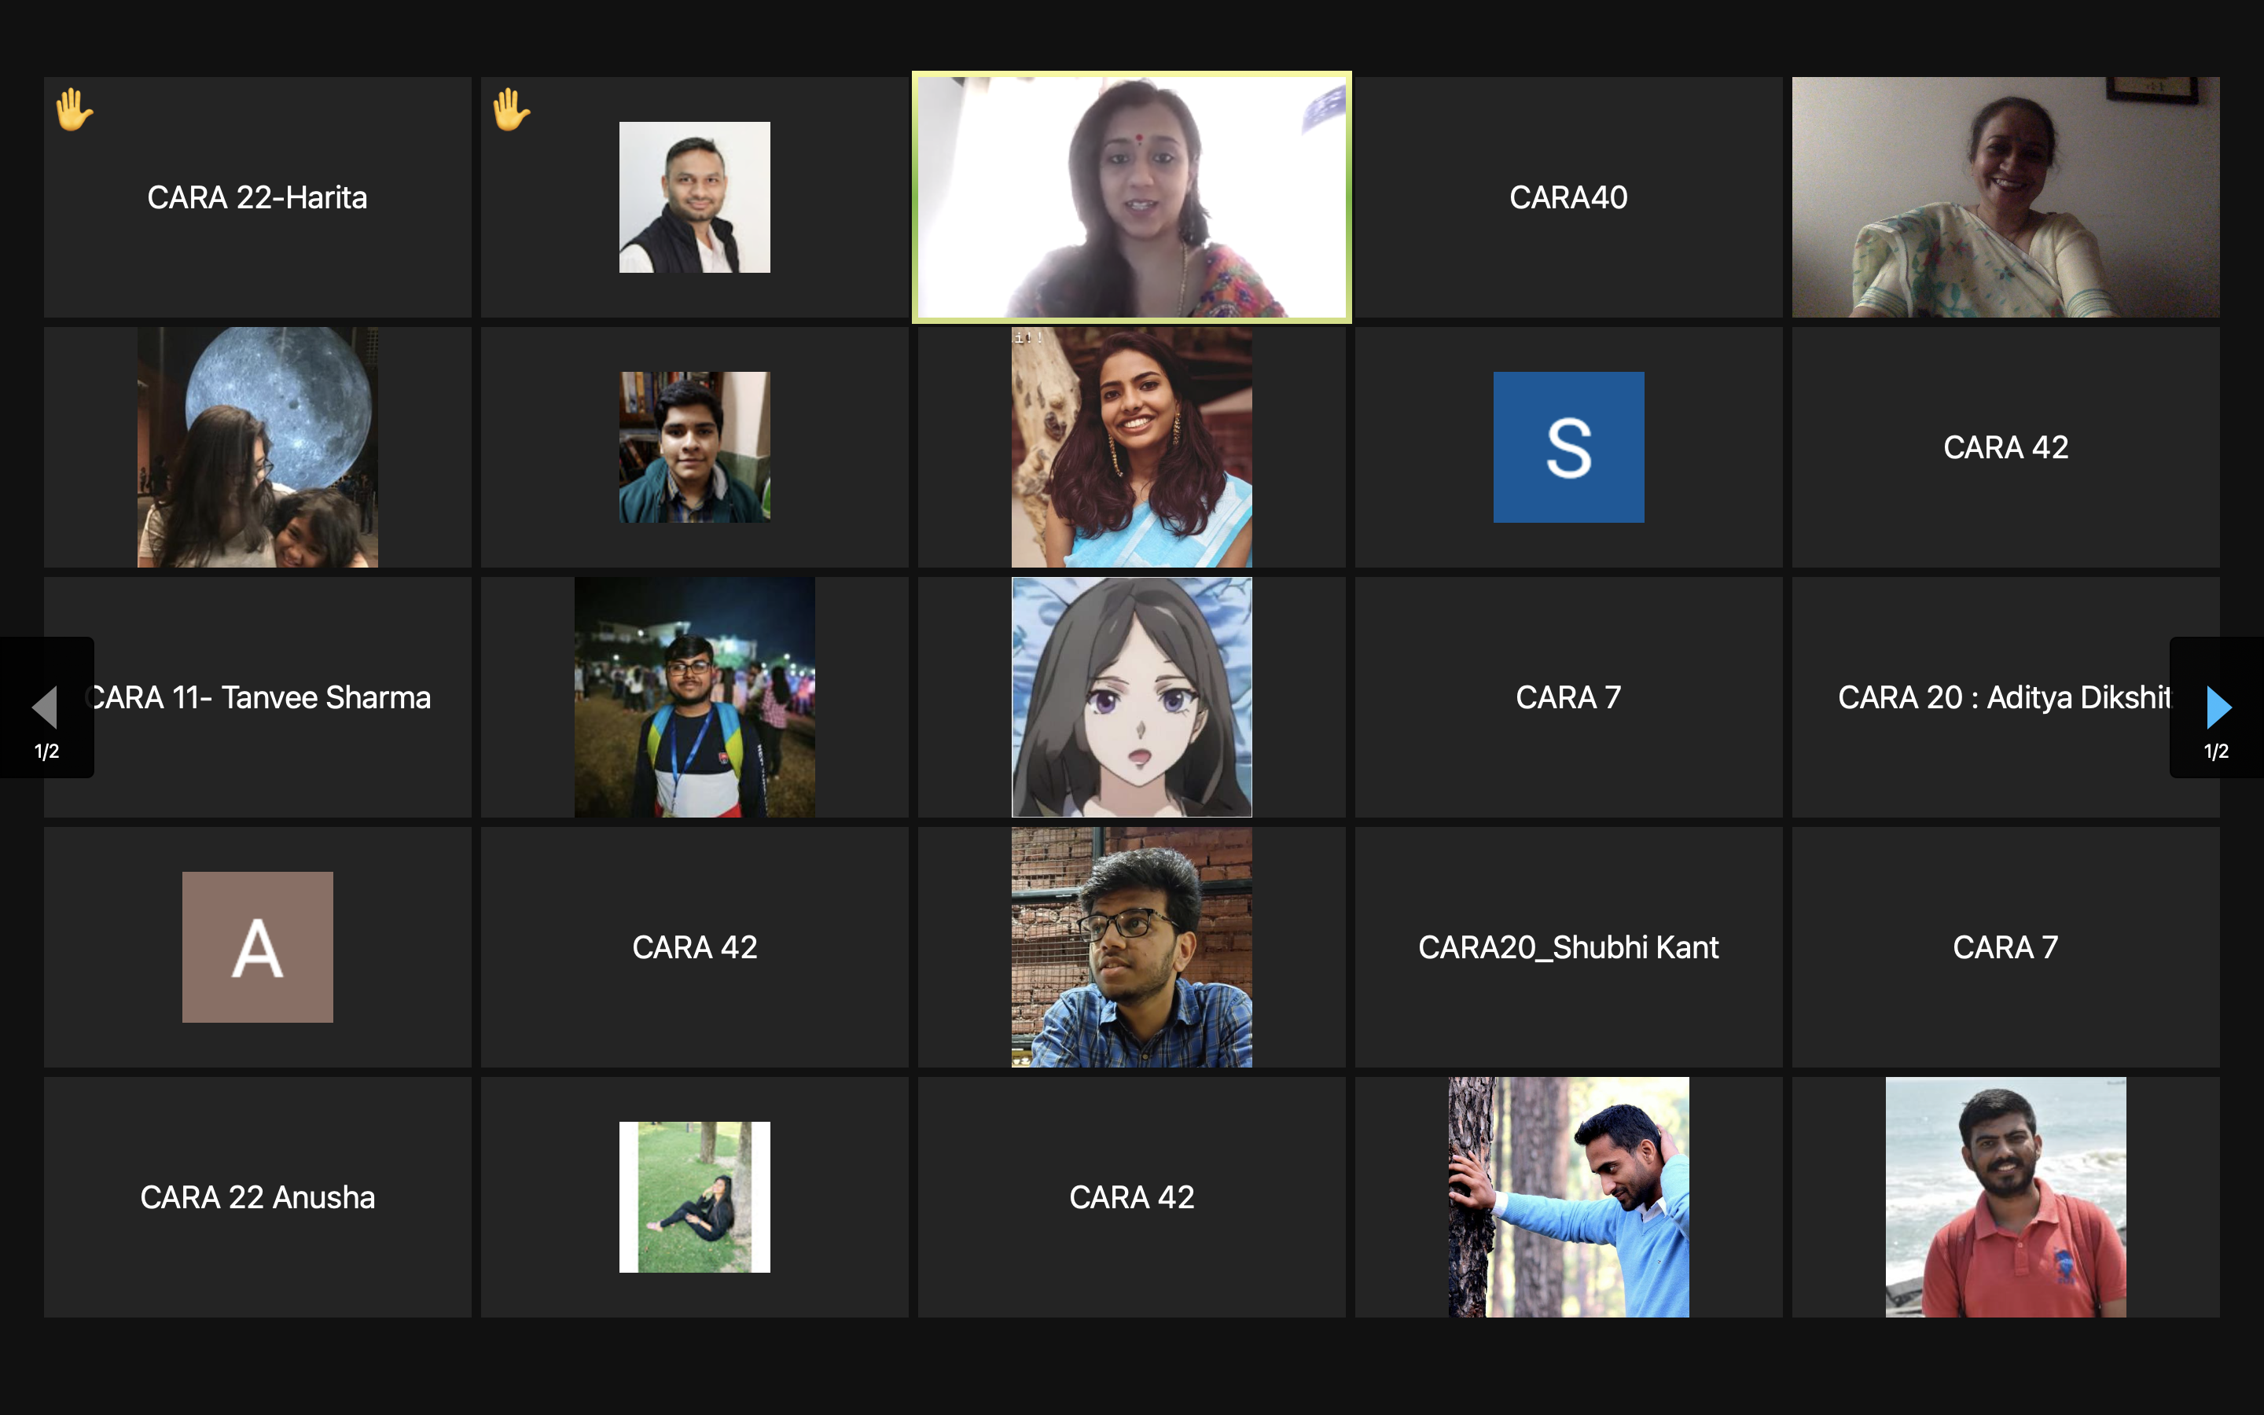The height and width of the screenshot is (1415, 2264).
Task: Select CARA 20 : Aditya Dikshit tile
Action: point(2005,697)
